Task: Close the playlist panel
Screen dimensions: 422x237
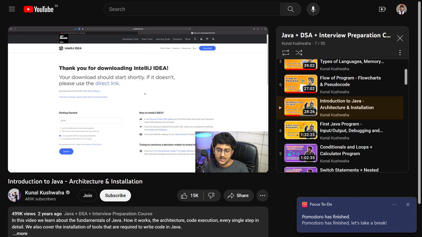Action: point(400,38)
